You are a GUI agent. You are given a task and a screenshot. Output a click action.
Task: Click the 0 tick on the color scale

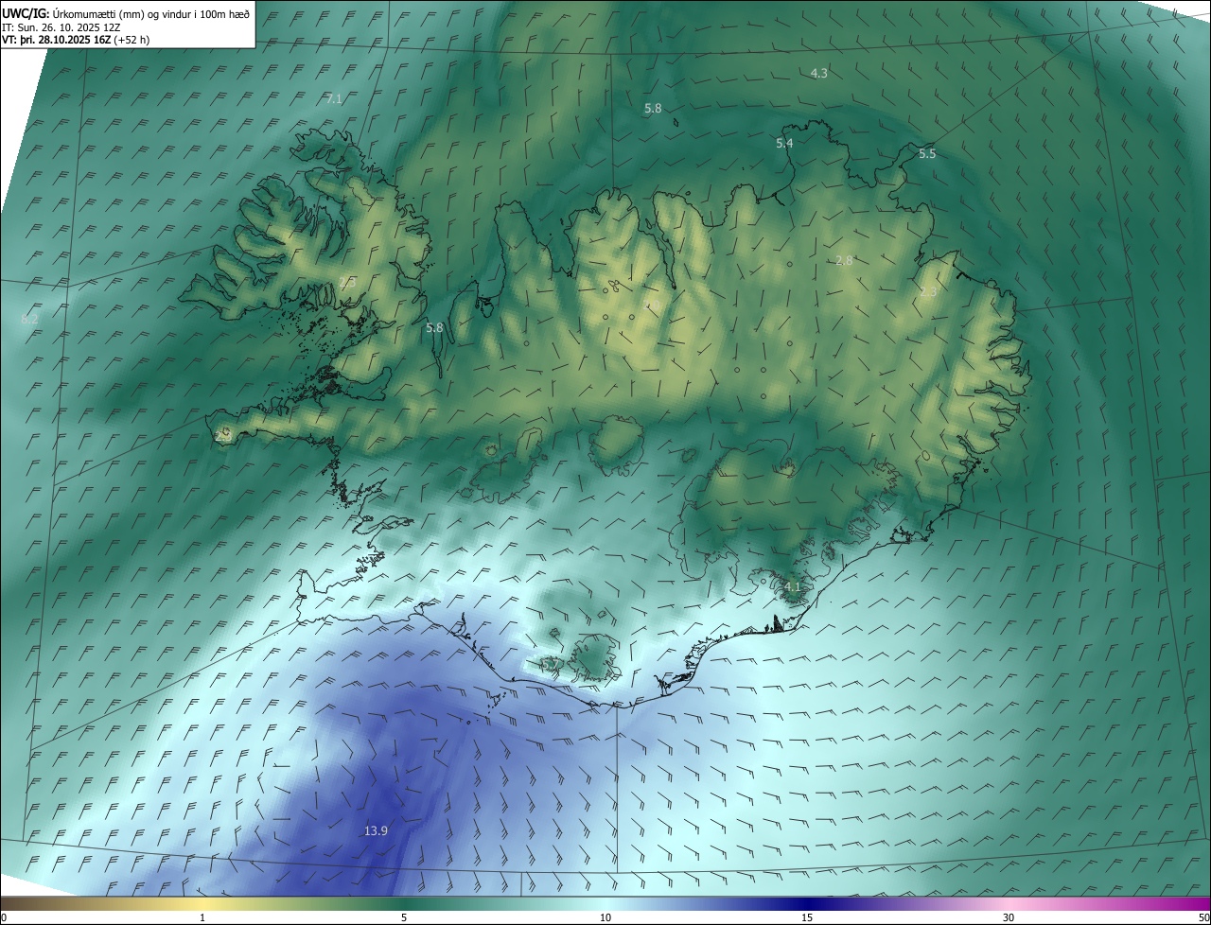click(4, 917)
